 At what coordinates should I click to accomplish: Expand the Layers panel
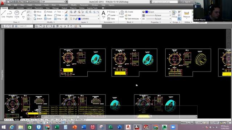click(x=84, y=22)
